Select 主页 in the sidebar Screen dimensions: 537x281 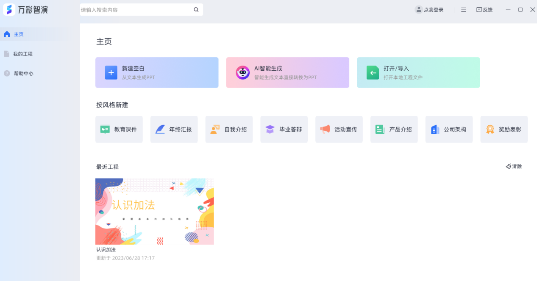click(40, 34)
